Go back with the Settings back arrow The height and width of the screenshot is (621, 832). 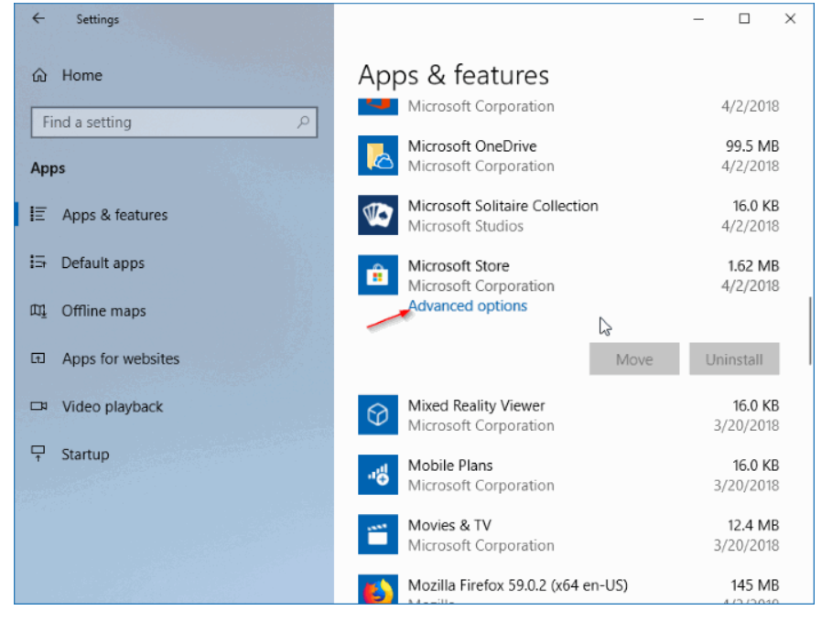[x=38, y=18]
